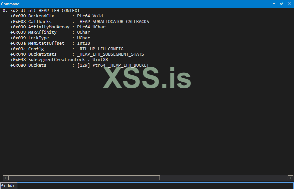Screen dimensions: 294x189
Task: Click the 'Ptr64 UChar' type text
Action: point(91,27)
